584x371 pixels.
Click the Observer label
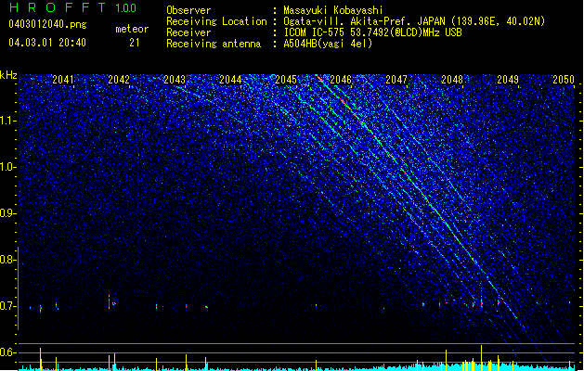(188, 10)
